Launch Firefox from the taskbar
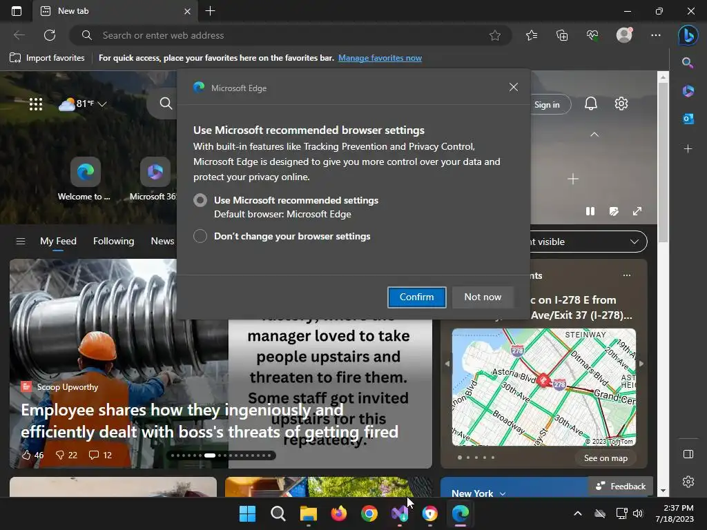This screenshot has width=707, height=530. point(338,513)
